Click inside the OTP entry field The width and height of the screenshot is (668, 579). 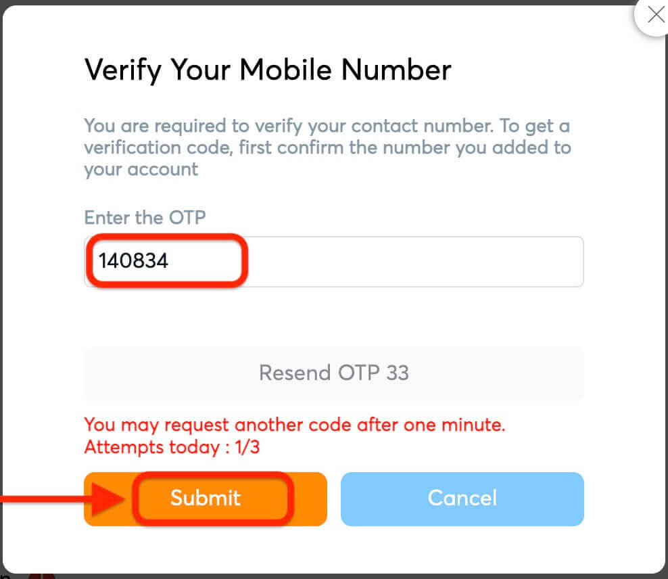(333, 262)
